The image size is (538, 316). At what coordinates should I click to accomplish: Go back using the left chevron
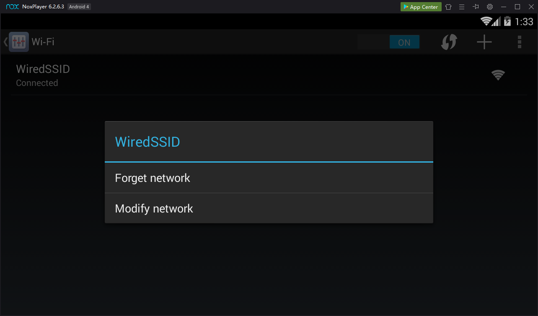coord(5,42)
